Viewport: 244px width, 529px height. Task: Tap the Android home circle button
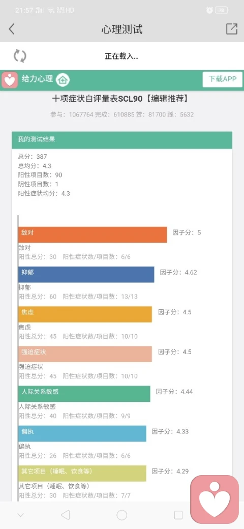pos(121,515)
